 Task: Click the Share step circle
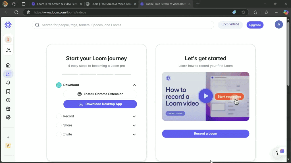click(x=59, y=125)
